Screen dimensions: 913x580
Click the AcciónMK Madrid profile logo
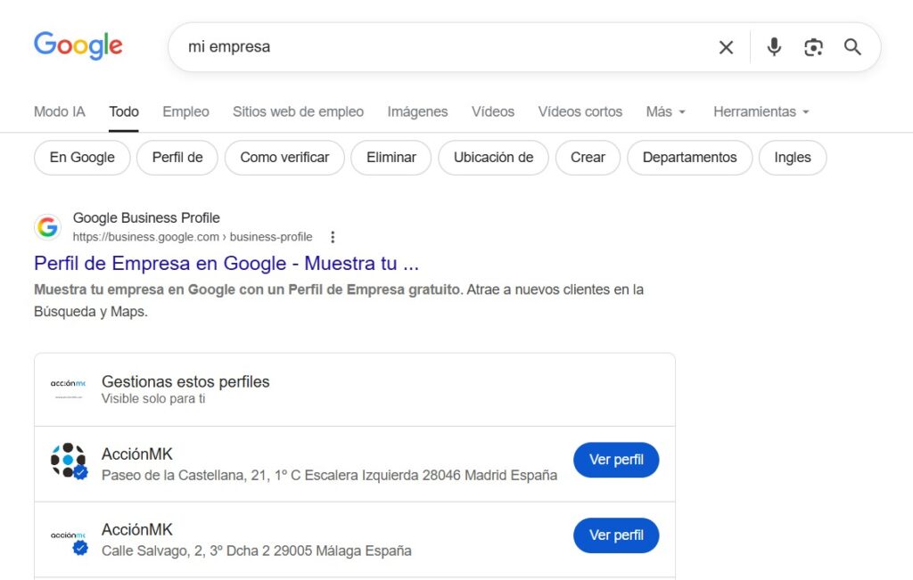69,460
